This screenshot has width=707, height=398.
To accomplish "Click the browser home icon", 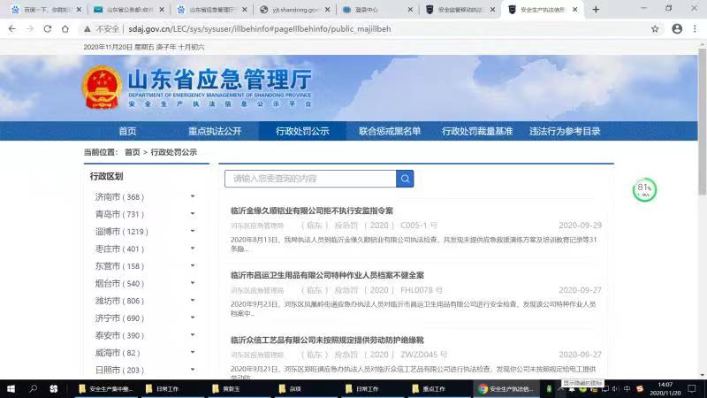I will pos(65,29).
